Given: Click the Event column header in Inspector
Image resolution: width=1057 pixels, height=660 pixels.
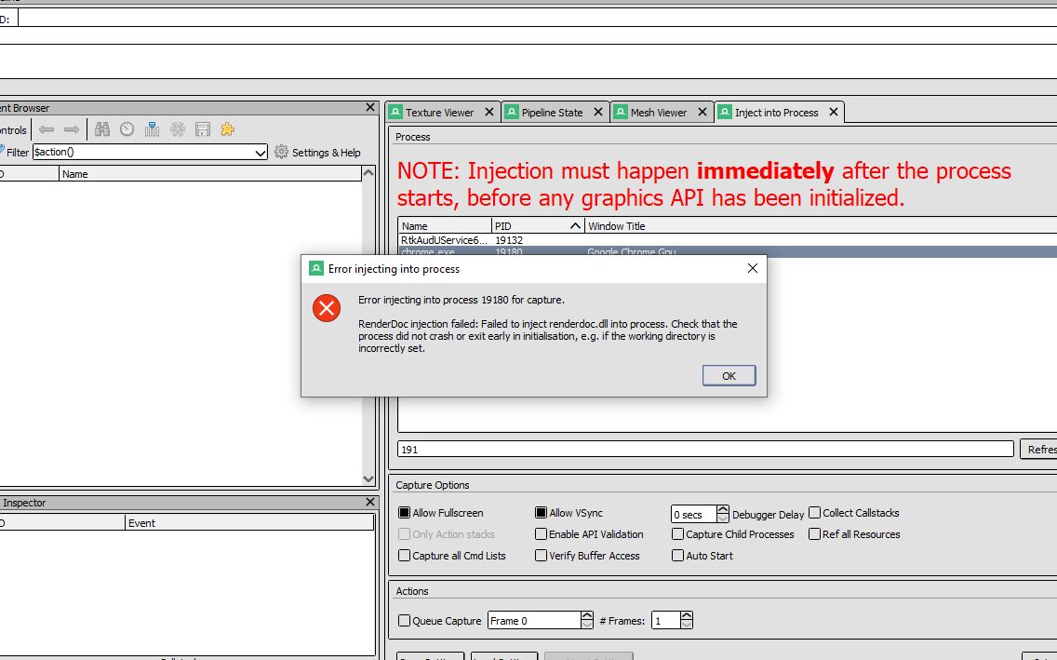Looking at the screenshot, I should pyautogui.click(x=249, y=522).
